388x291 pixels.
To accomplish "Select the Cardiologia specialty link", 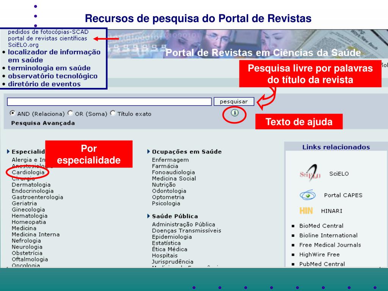I will (28, 172).
